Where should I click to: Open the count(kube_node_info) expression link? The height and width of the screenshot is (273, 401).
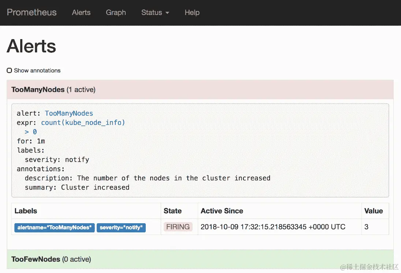tap(83, 123)
